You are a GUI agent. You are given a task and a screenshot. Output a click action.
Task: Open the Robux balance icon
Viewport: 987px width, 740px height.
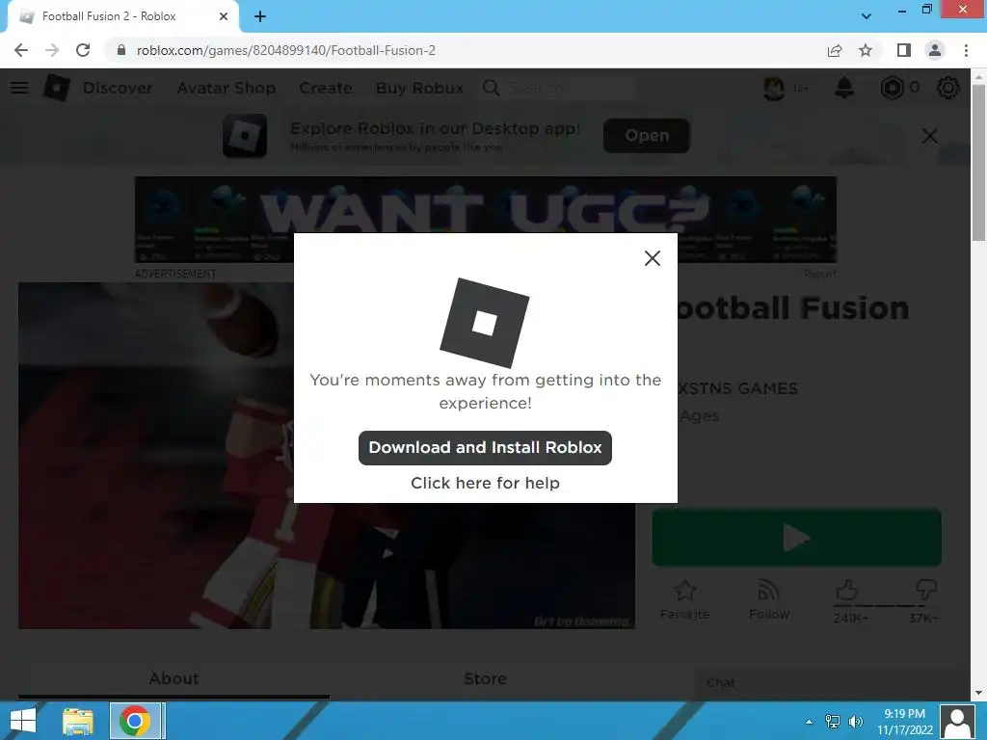tap(892, 88)
